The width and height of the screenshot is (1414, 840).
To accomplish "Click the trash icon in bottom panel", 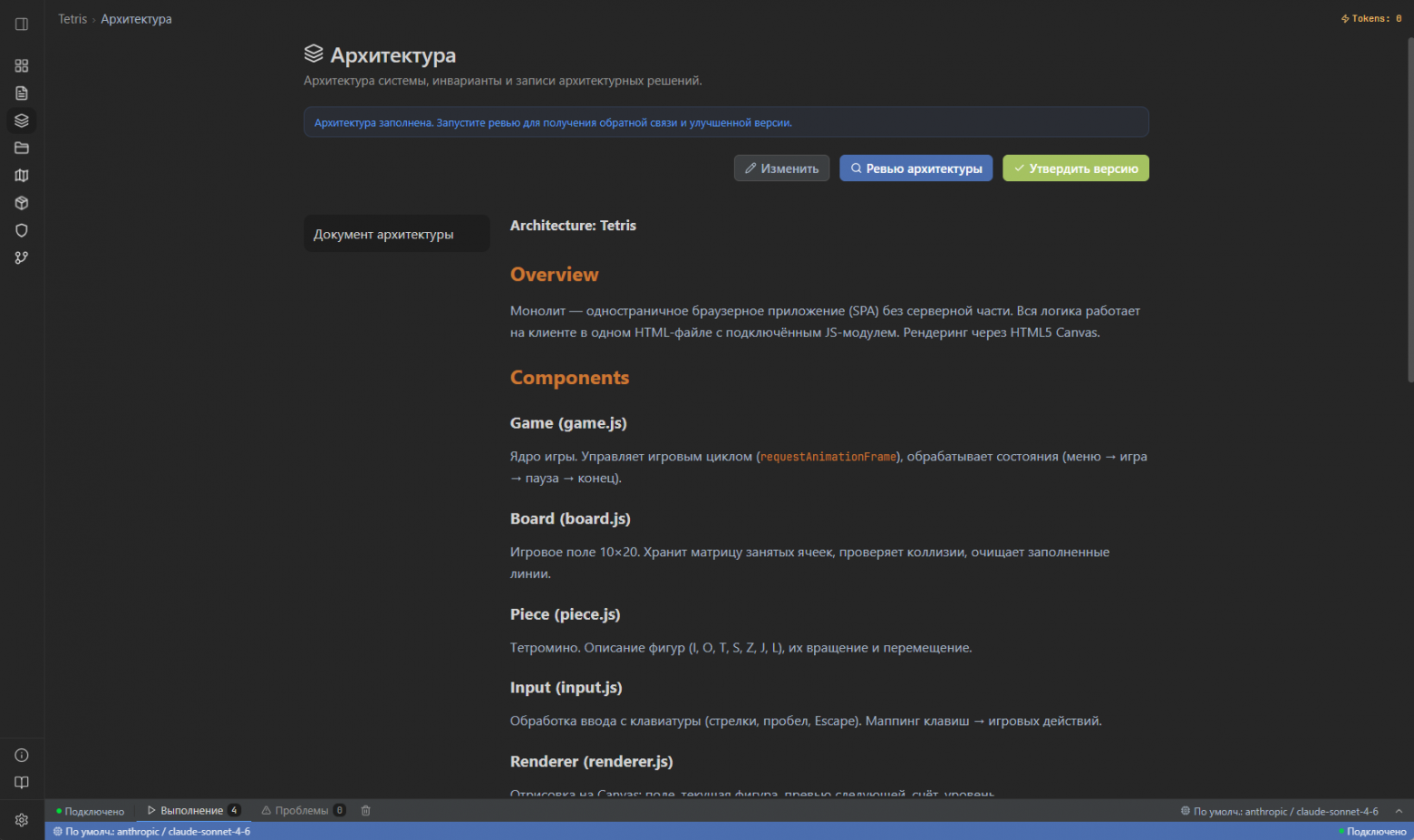I will tap(366, 811).
